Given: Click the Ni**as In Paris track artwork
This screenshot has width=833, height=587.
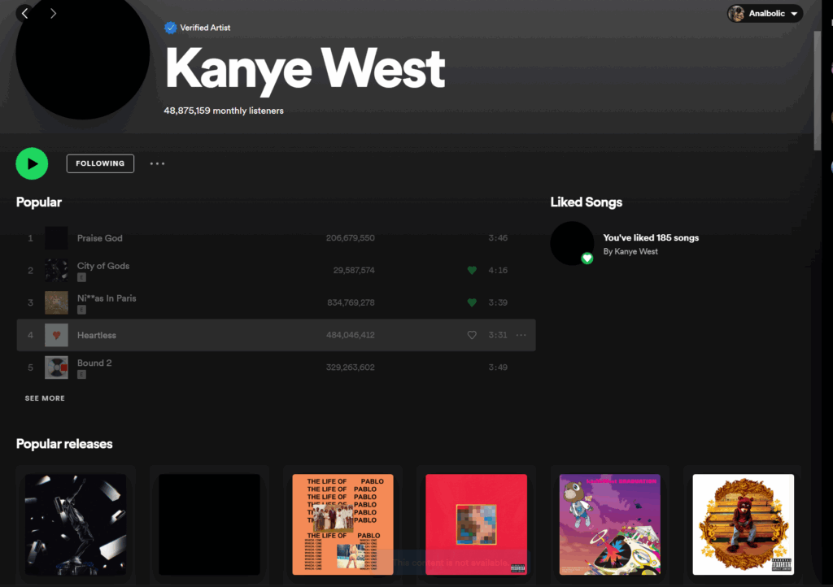Looking at the screenshot, I should 56,302.
